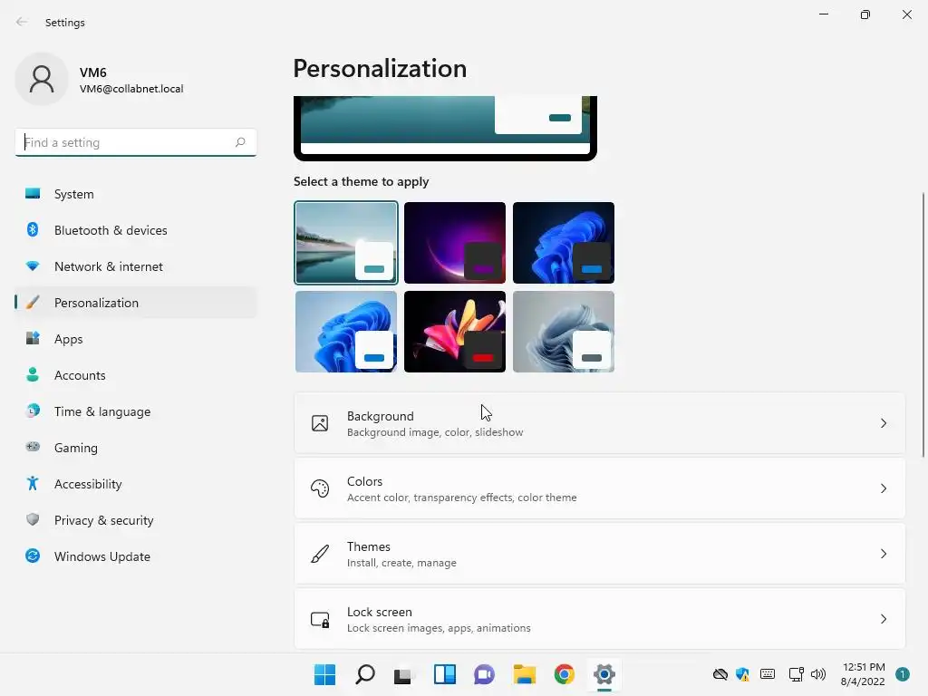928x696 pixels.
Task: Click the back arrow beside Settings
Action: (x=22, y=22)
